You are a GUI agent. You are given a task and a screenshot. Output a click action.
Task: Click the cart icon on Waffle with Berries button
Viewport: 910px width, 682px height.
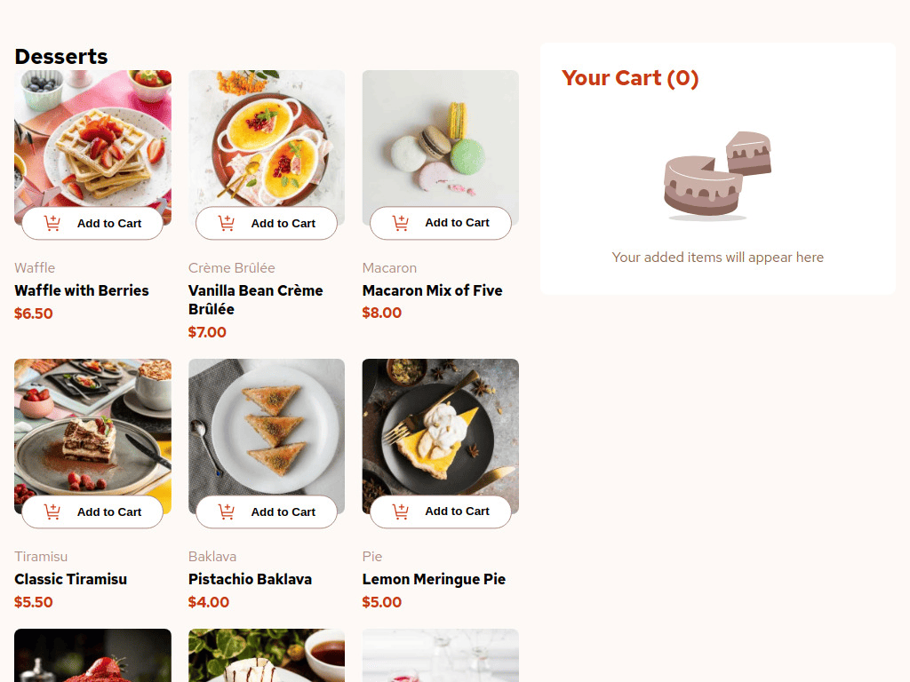coord(52,223)
